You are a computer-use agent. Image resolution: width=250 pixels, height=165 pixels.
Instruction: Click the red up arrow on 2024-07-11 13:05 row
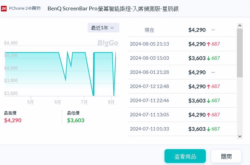[209, 115]
